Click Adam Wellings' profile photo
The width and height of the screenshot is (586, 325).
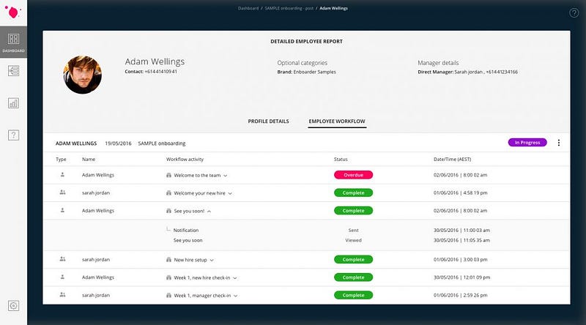coord(82,75)
